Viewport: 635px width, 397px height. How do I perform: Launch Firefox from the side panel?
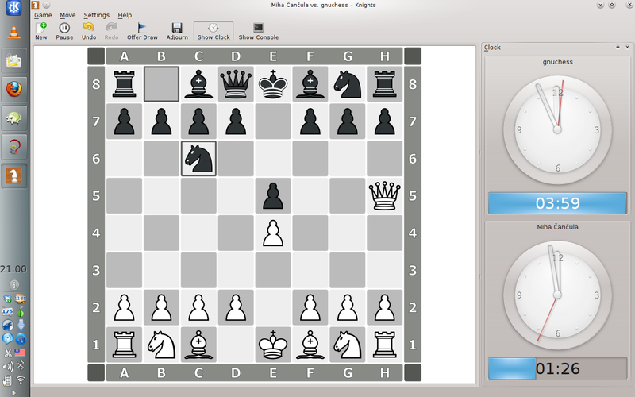[x=13, y=90]
